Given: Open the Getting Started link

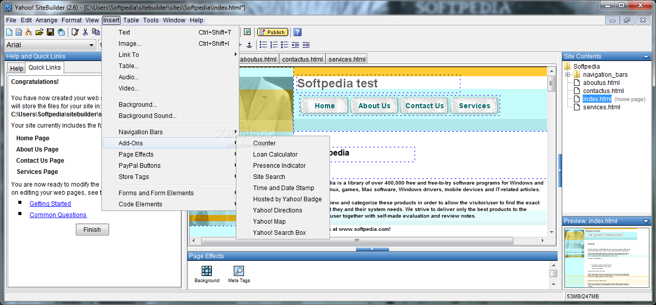Looking at the screenshot, I should pos(50,203).
